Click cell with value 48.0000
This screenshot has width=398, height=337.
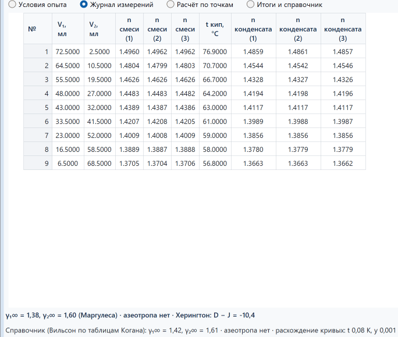click(x=68, y=94)
